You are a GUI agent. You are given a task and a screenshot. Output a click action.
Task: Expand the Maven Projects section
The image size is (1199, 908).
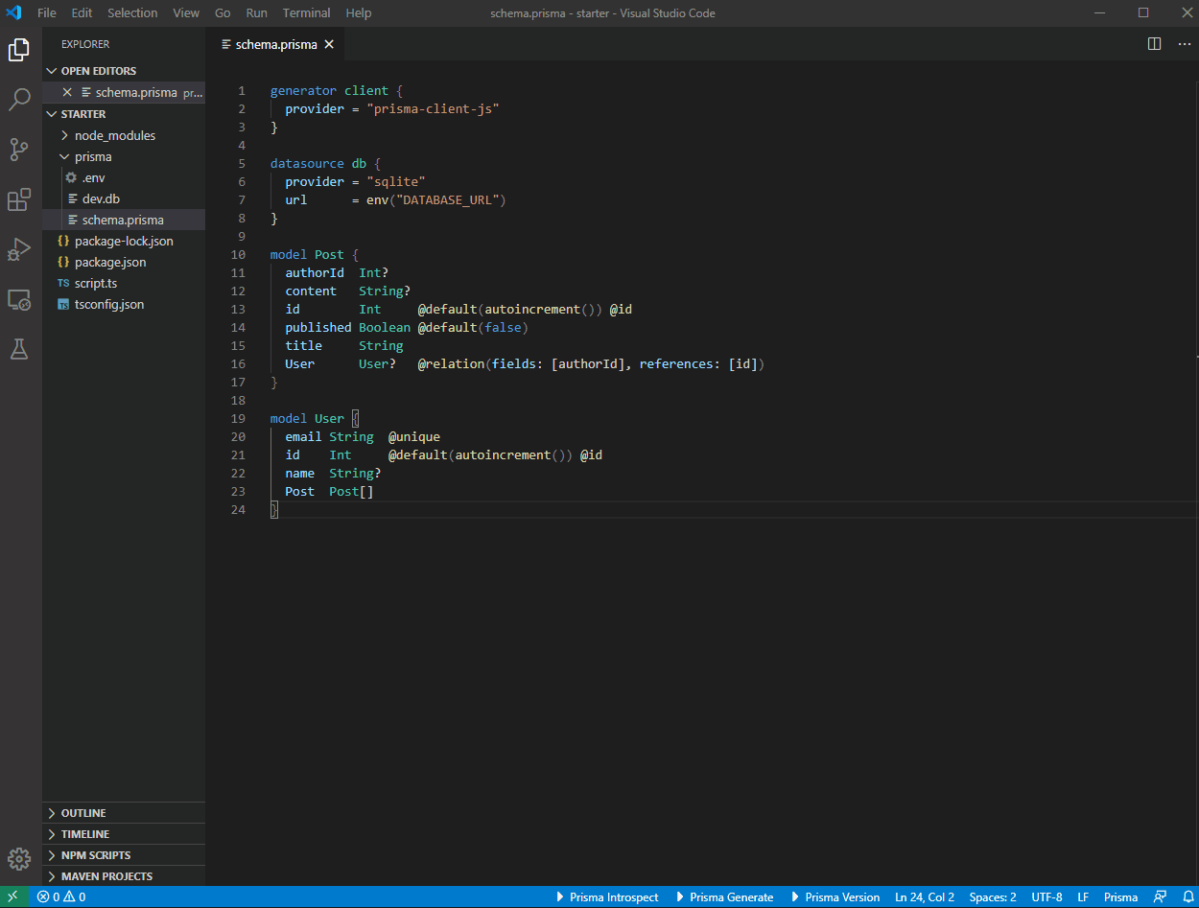click(x=124, y=876)
